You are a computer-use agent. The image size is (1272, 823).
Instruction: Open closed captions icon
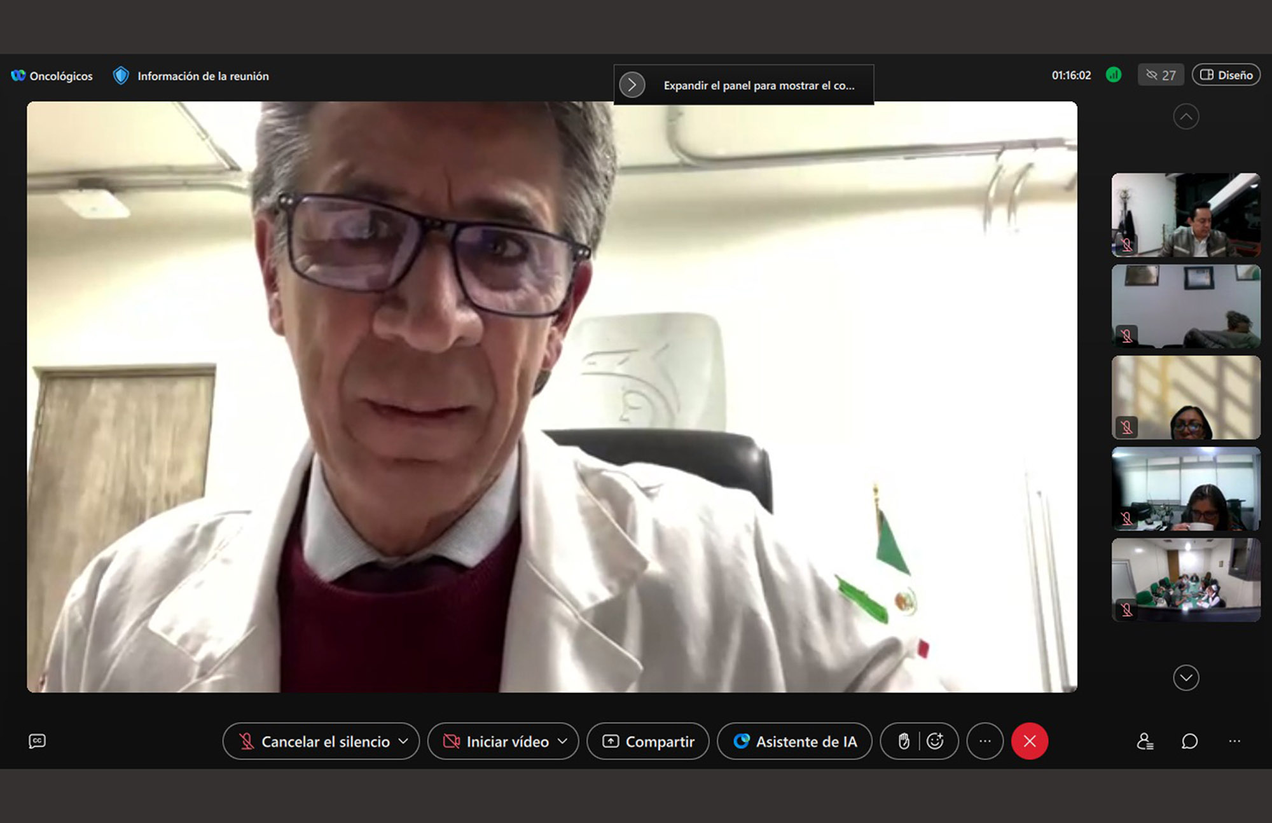tap(37, 741)
